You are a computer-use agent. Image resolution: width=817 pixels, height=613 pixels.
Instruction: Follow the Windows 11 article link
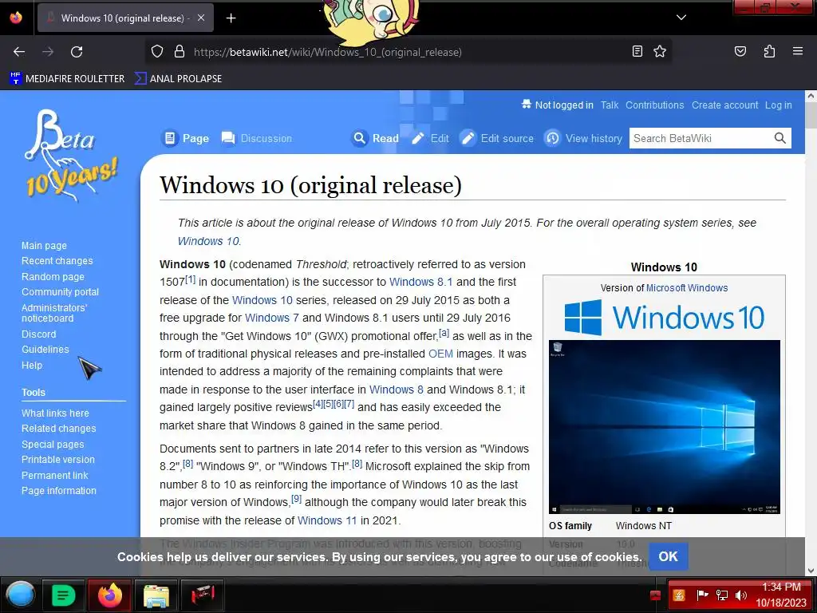(327, 520)
